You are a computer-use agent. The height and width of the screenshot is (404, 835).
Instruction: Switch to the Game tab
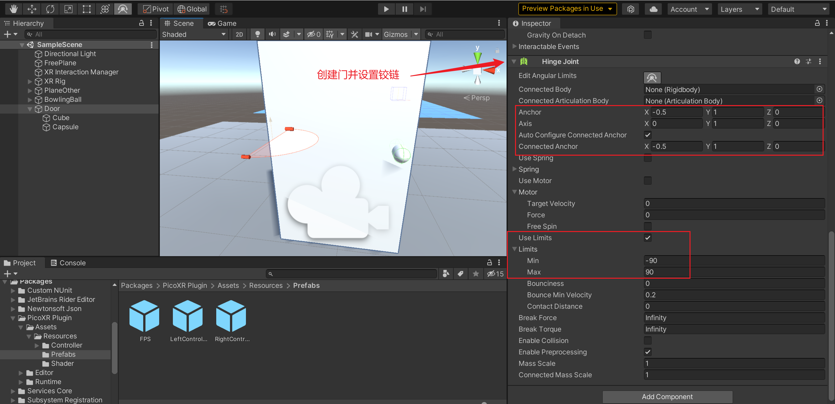click(222, 23)
